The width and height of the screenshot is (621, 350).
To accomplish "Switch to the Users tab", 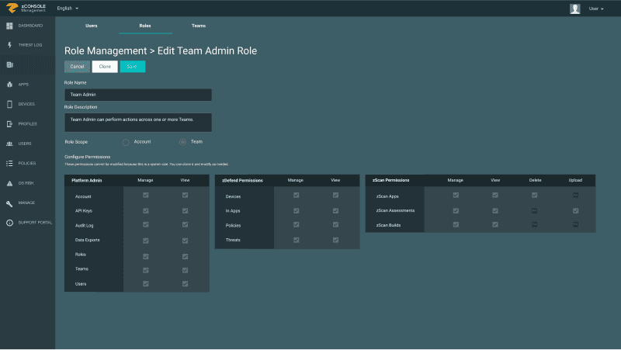I will coord(91,26).
